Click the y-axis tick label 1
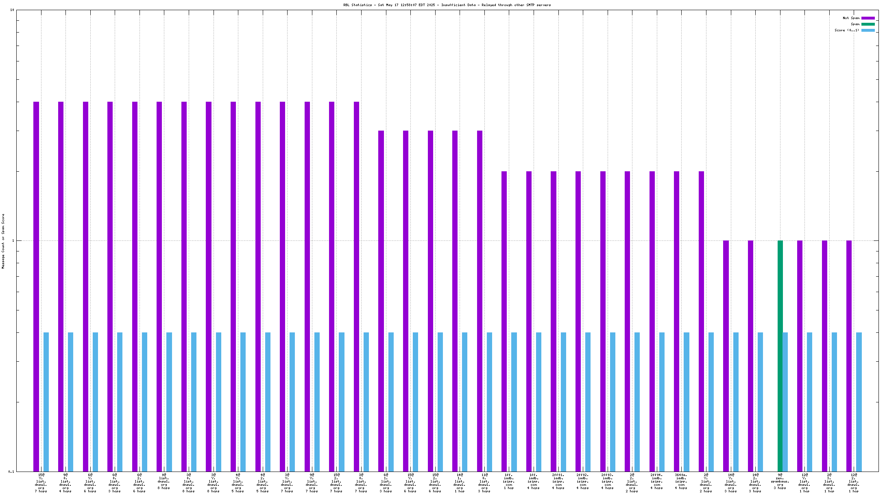 (13, 240)
